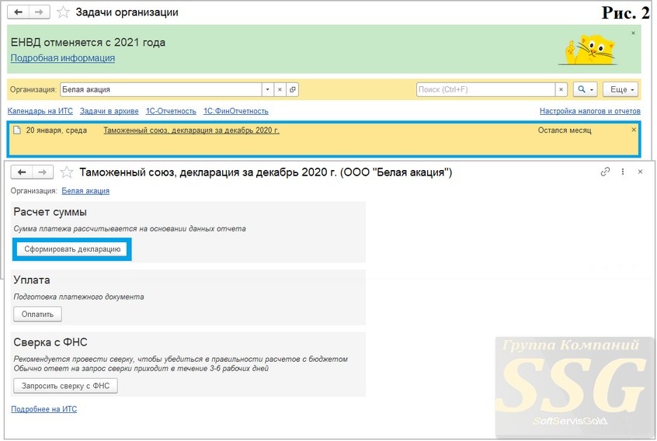Select the '20 января, среда' date text
The height and width of the screenshot is (441, 657).
point(57,130)
